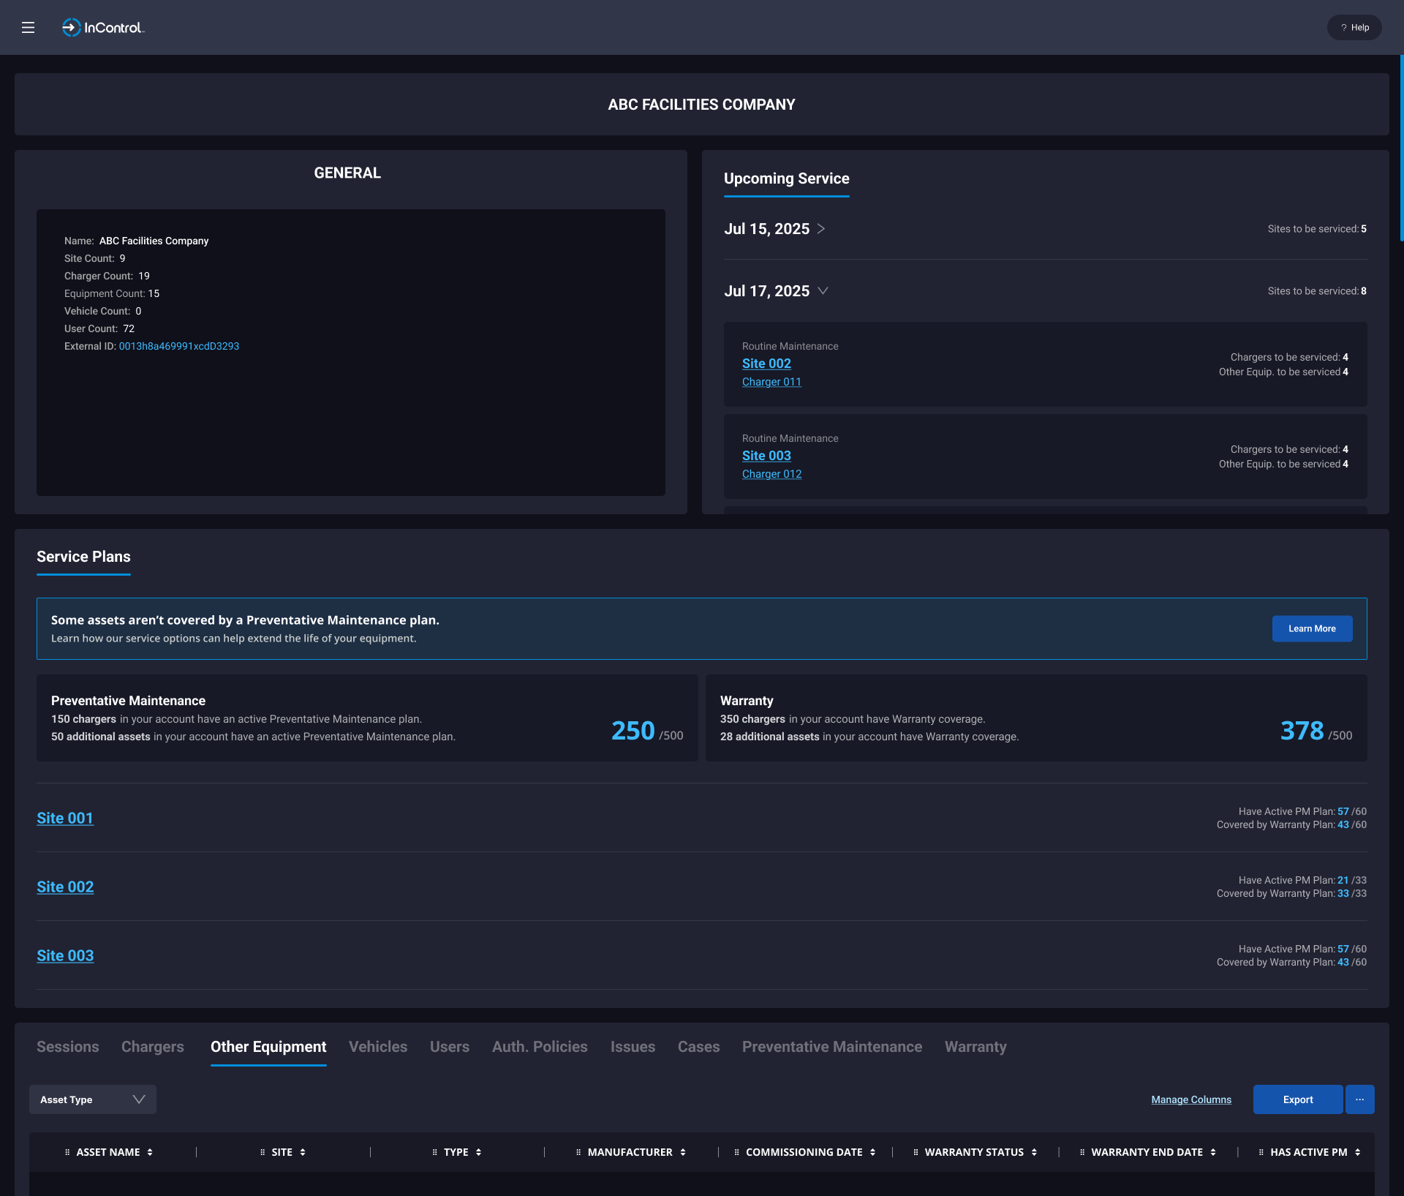This screenshot has width=1404, height=1196.
Task: Open the Issues tab
Action: (633, 1047)
